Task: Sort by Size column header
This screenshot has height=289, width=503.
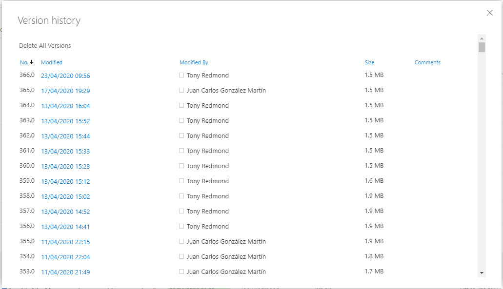Action: click(x=369, y=62)
